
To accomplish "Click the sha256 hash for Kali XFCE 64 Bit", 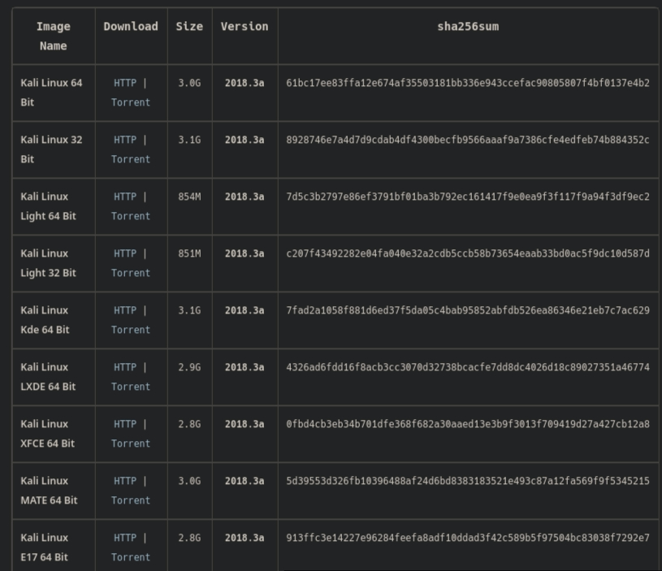I will click(x=468, y=424).
